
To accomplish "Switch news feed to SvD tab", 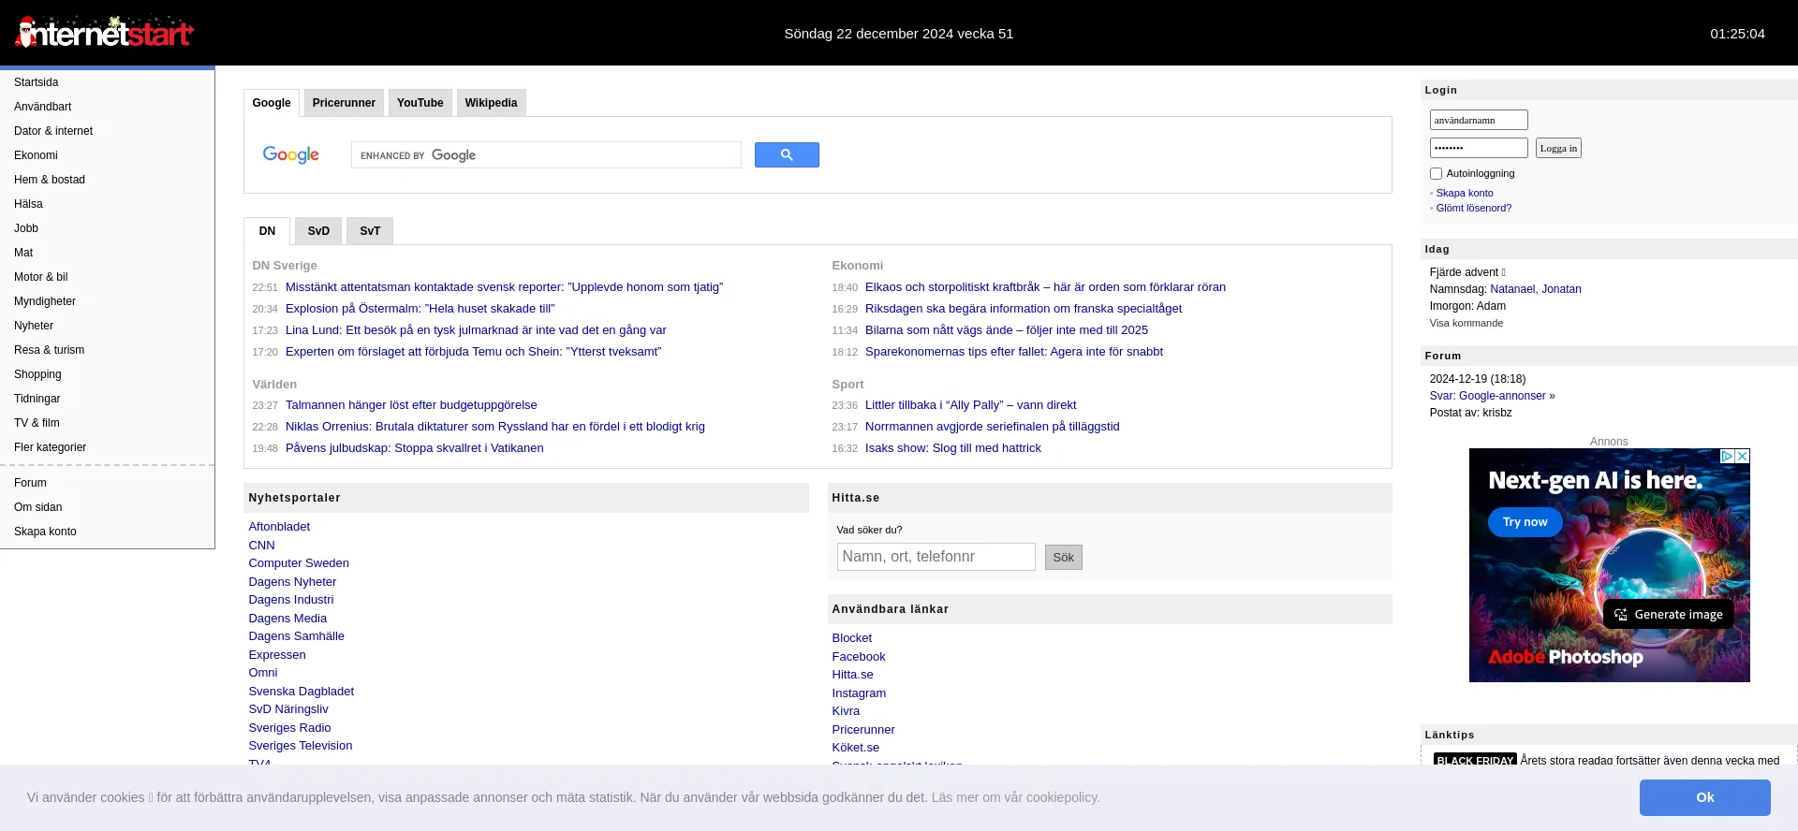I will [x=318, y=231].
